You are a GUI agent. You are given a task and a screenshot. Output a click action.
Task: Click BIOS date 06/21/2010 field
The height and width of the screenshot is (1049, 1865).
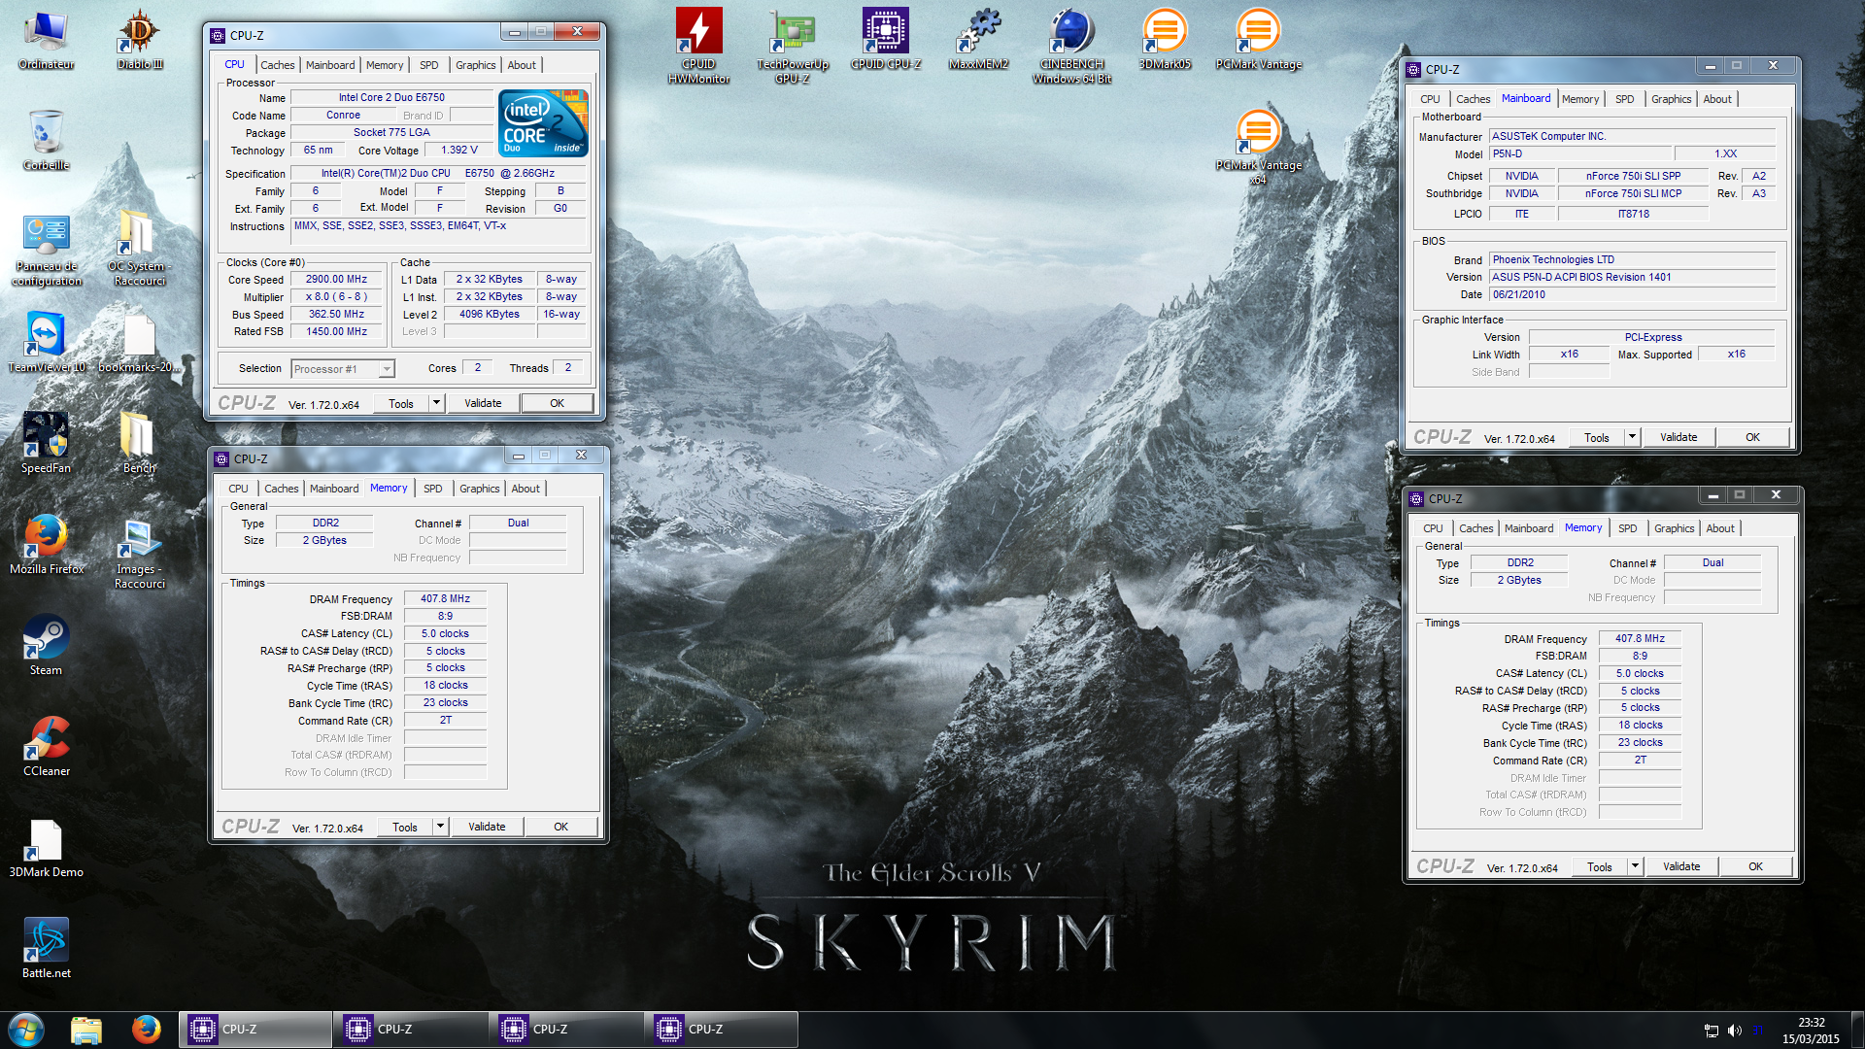point(1632,294)
